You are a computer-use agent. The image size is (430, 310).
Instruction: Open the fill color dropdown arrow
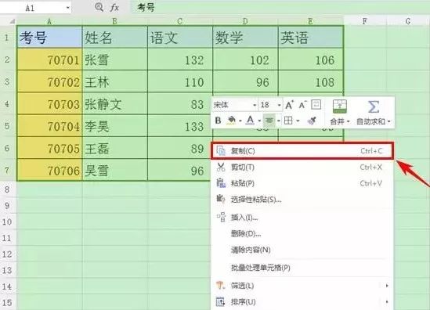click(x=240, y=121)
